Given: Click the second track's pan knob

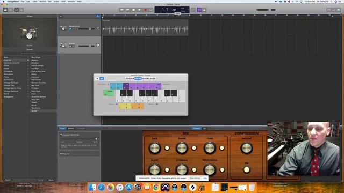Looking at the screenshot, I should point(98,45).
